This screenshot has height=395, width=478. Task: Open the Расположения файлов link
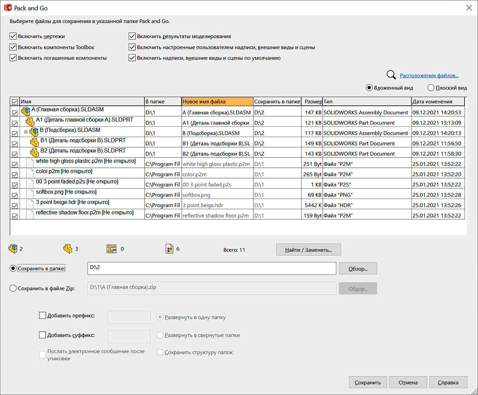429,75
